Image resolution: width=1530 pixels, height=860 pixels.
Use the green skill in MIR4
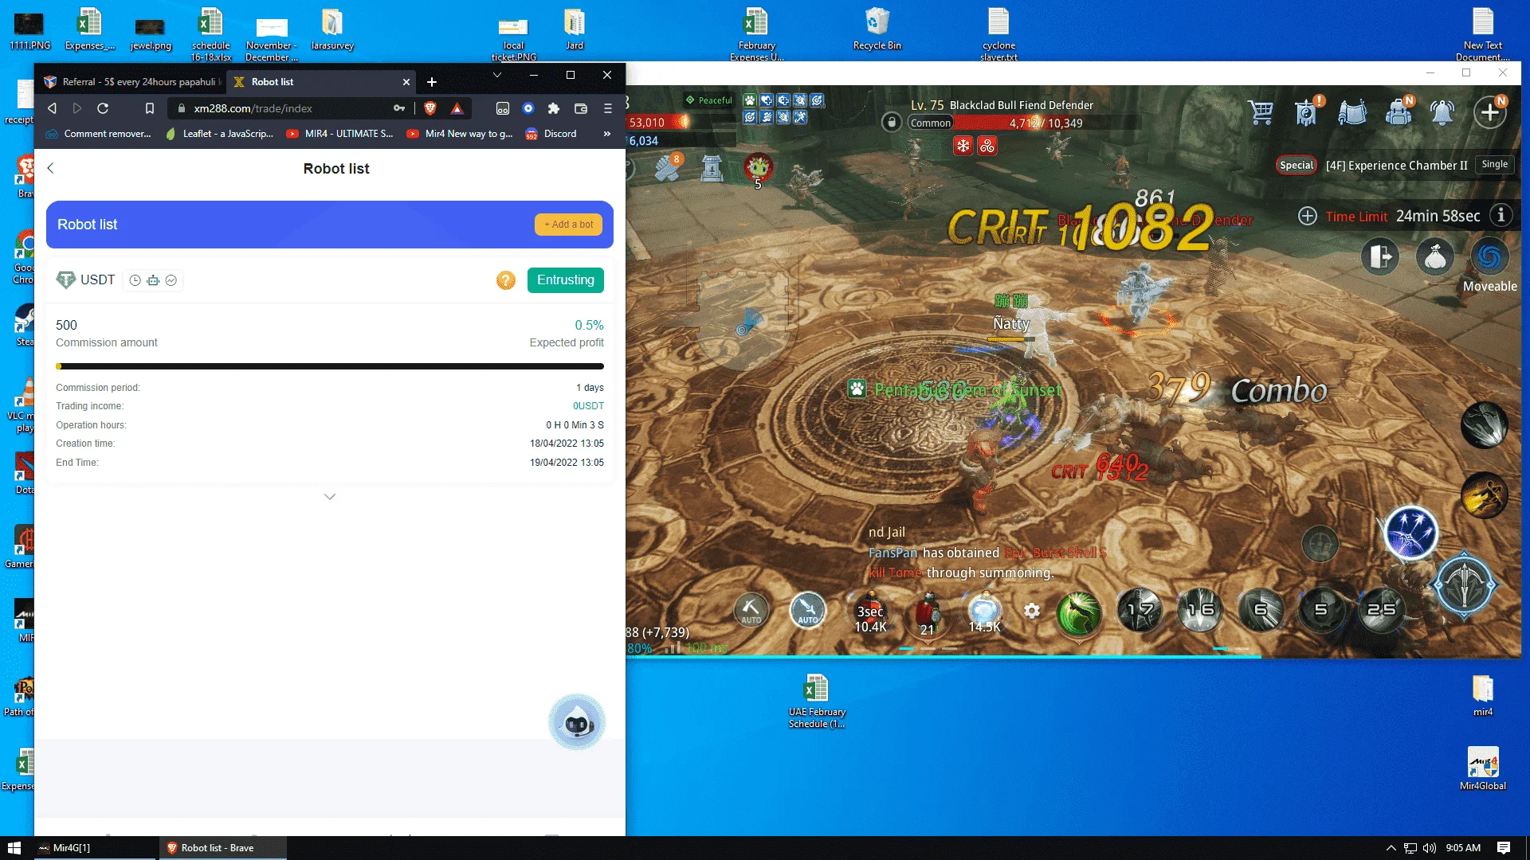[1079, 612]
